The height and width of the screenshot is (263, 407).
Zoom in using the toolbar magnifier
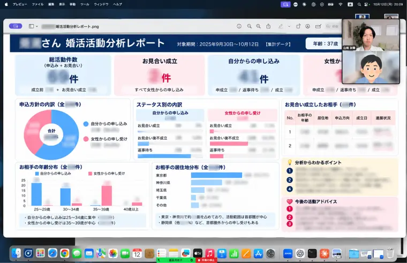coord(259,26)
